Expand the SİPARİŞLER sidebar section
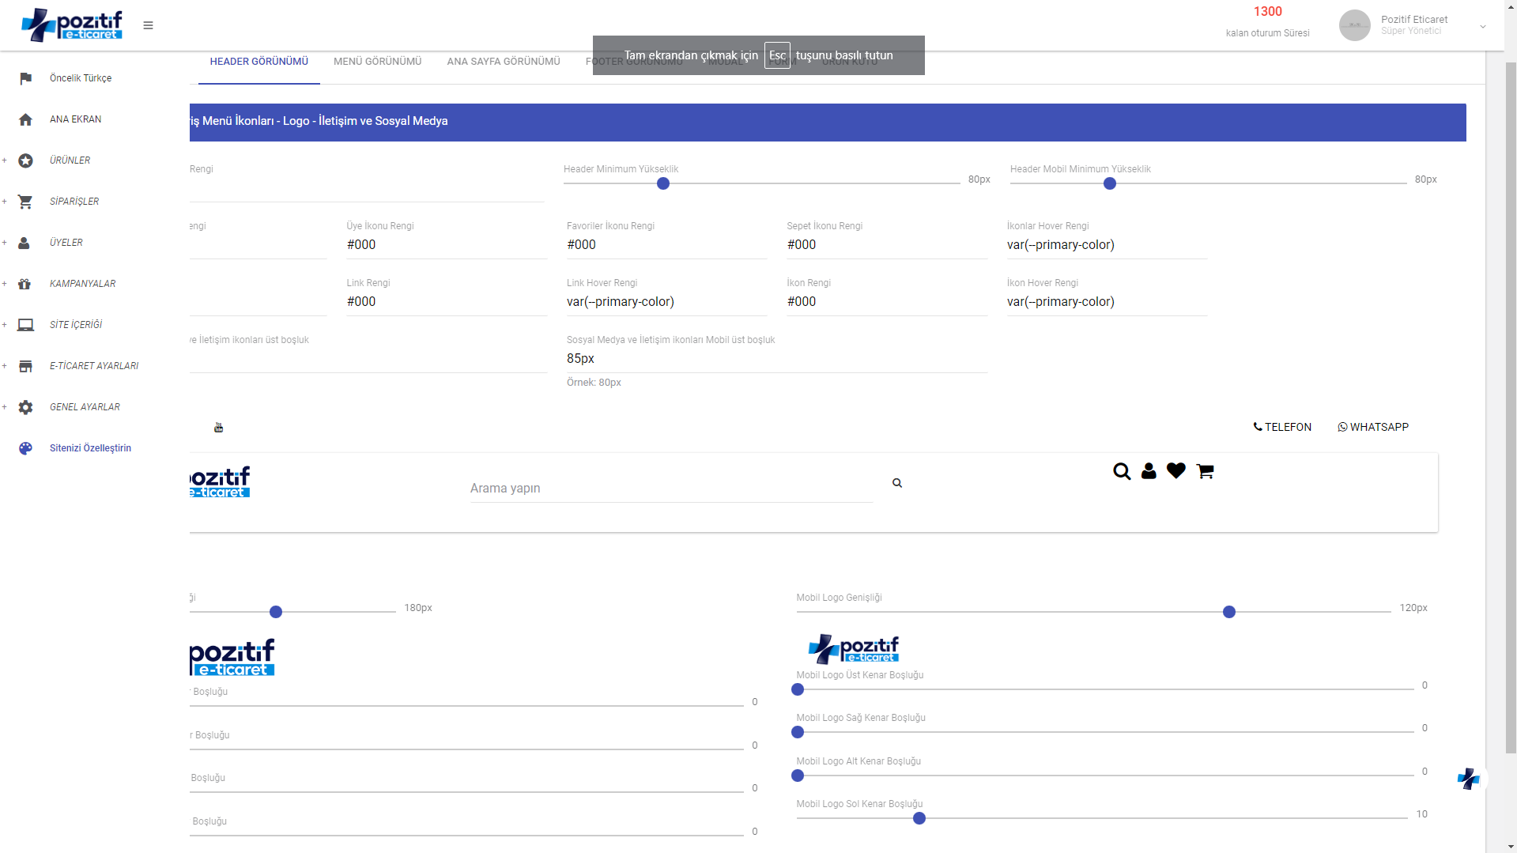This screenshot has width=1517, height=853. pos(74,202)
